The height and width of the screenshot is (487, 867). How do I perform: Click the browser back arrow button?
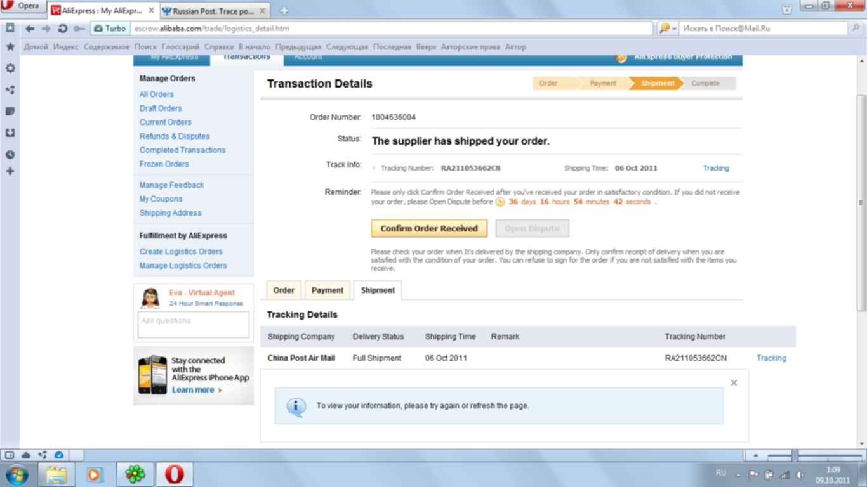pos(30,29)
